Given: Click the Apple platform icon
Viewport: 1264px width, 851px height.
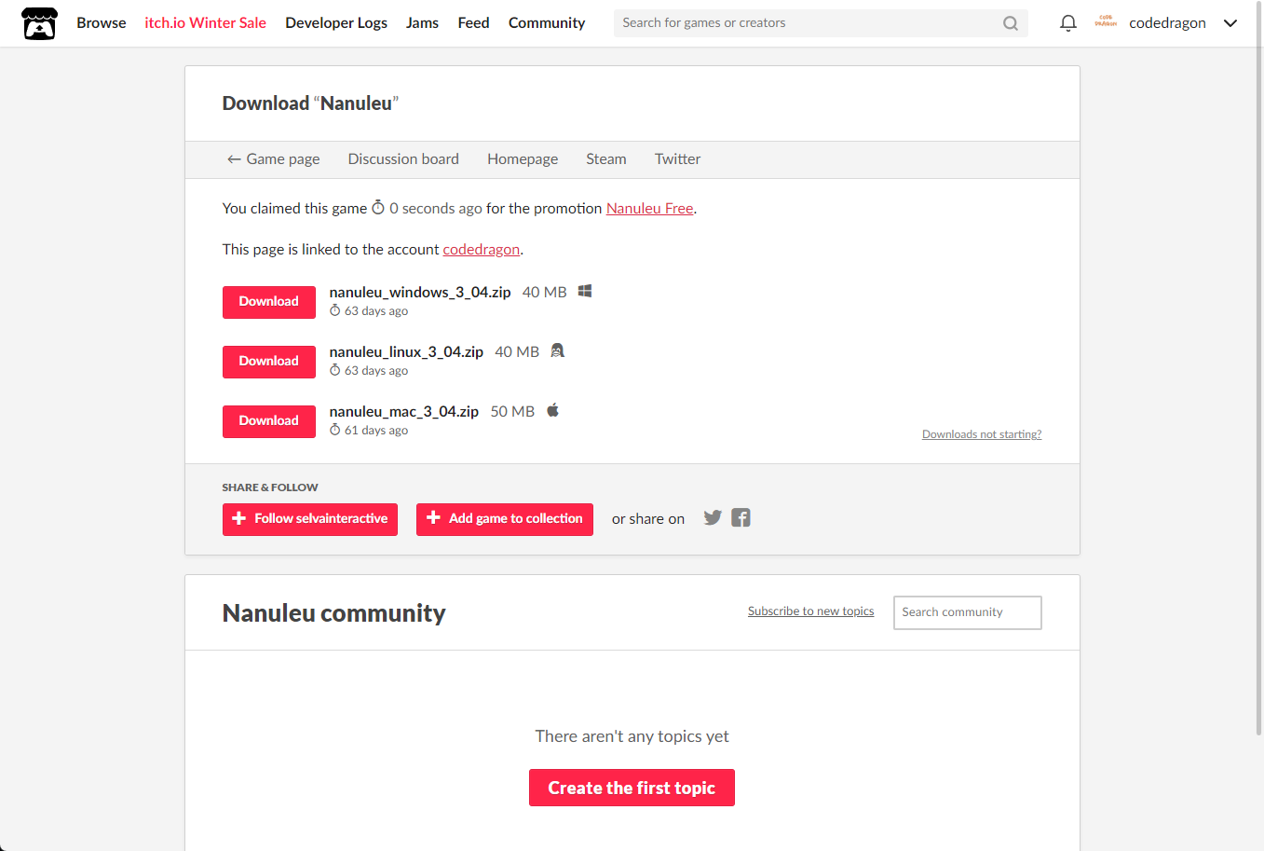Looking at the screenshot, I should tap(552, 410).
